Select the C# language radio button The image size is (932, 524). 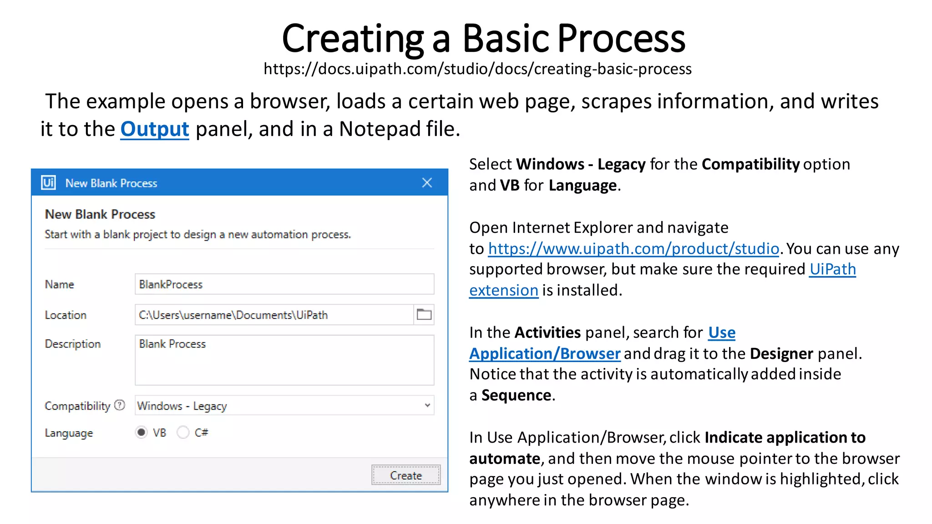coord(183,432)
